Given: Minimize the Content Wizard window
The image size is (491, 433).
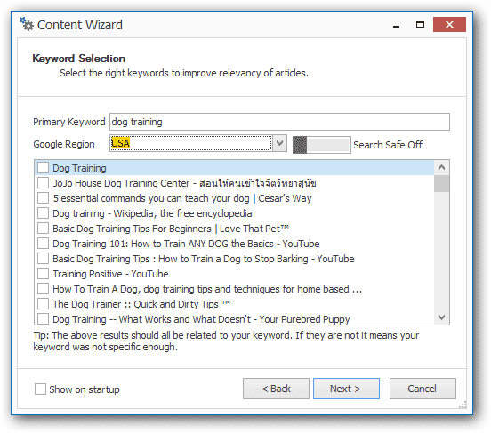Looking at the screenshot, I should (x=396, y=25).
